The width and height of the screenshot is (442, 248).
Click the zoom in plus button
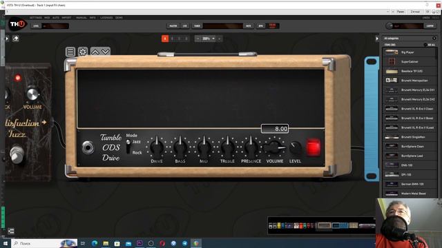tap(220, 39)
